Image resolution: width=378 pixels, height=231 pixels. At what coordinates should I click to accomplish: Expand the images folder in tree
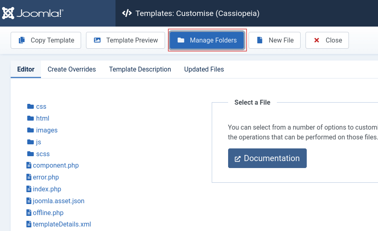pos(47,130)
